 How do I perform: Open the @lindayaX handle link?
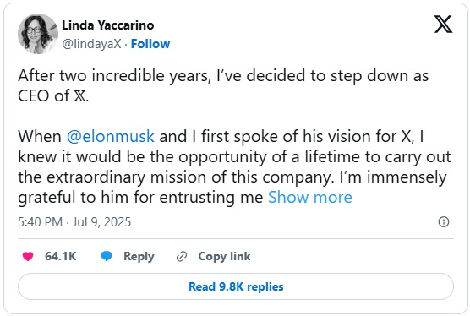(x=91, y=44)
